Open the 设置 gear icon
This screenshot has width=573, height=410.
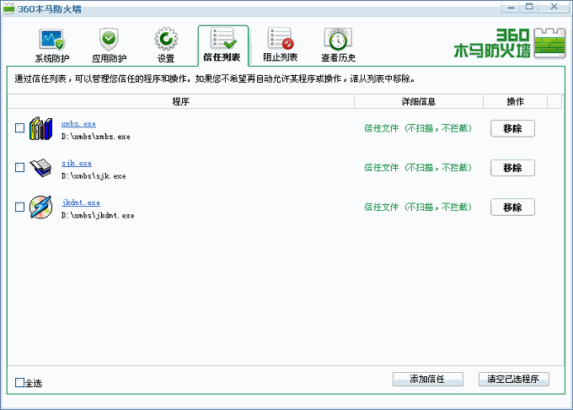click(166, 39)
